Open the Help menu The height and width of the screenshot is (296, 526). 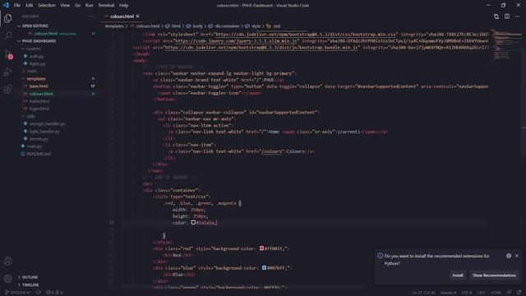click(x=123, y=6)
